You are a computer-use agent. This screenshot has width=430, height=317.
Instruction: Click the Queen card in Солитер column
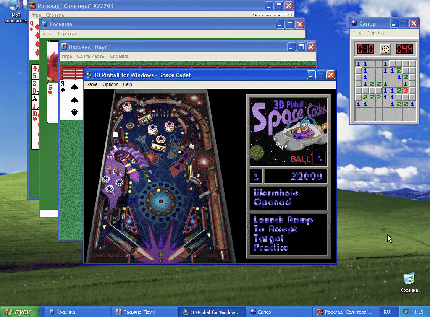[x=34, y=91]
